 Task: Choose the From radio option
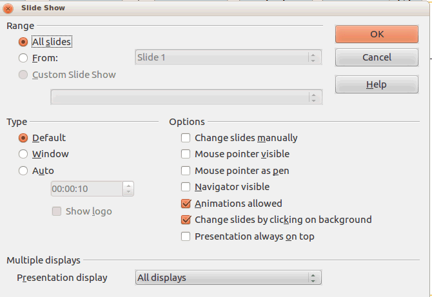[x=24, y=58]
